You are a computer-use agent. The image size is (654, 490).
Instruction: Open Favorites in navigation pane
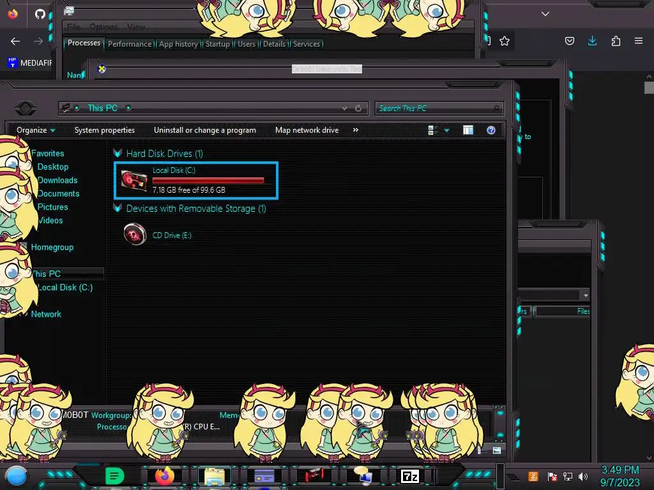click(47, 153)
